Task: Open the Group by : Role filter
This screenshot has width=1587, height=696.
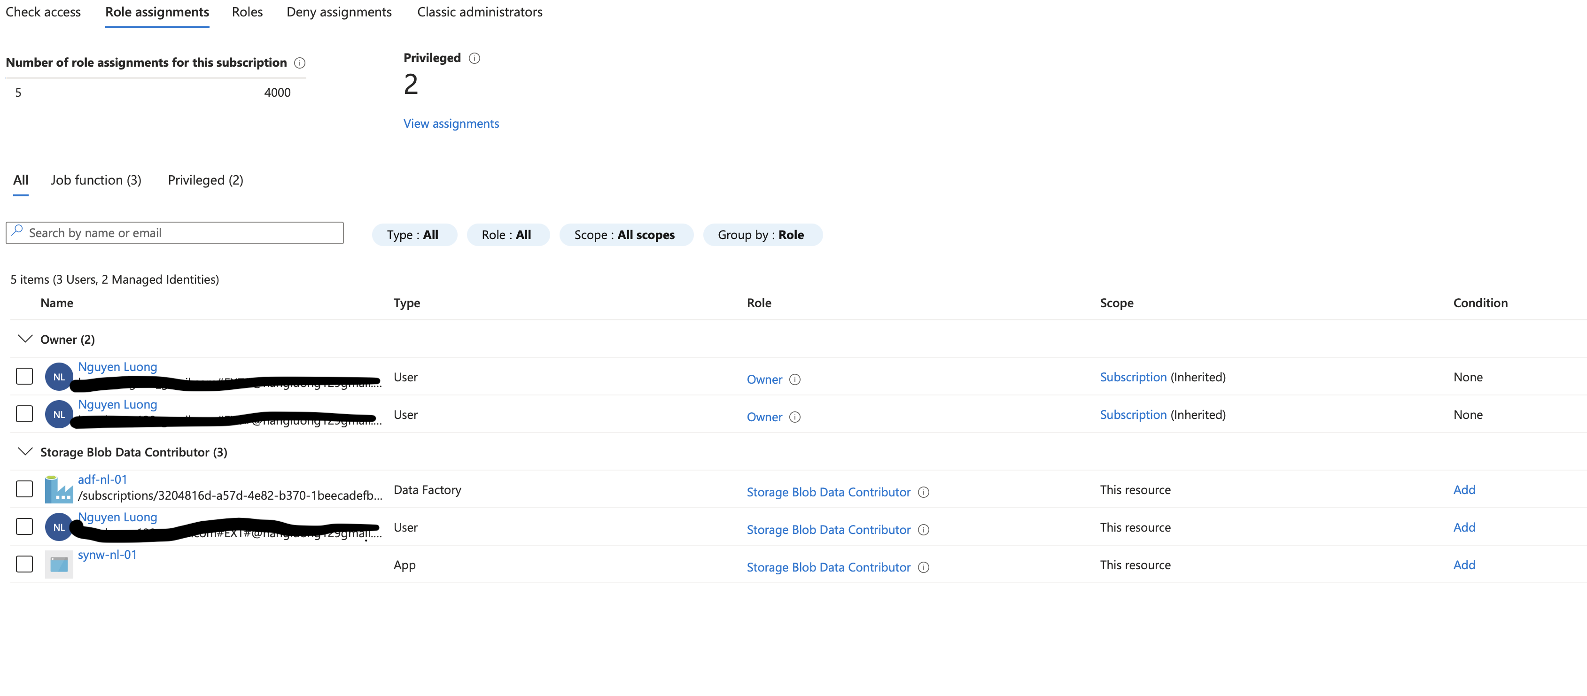Action: pos(762,235)
